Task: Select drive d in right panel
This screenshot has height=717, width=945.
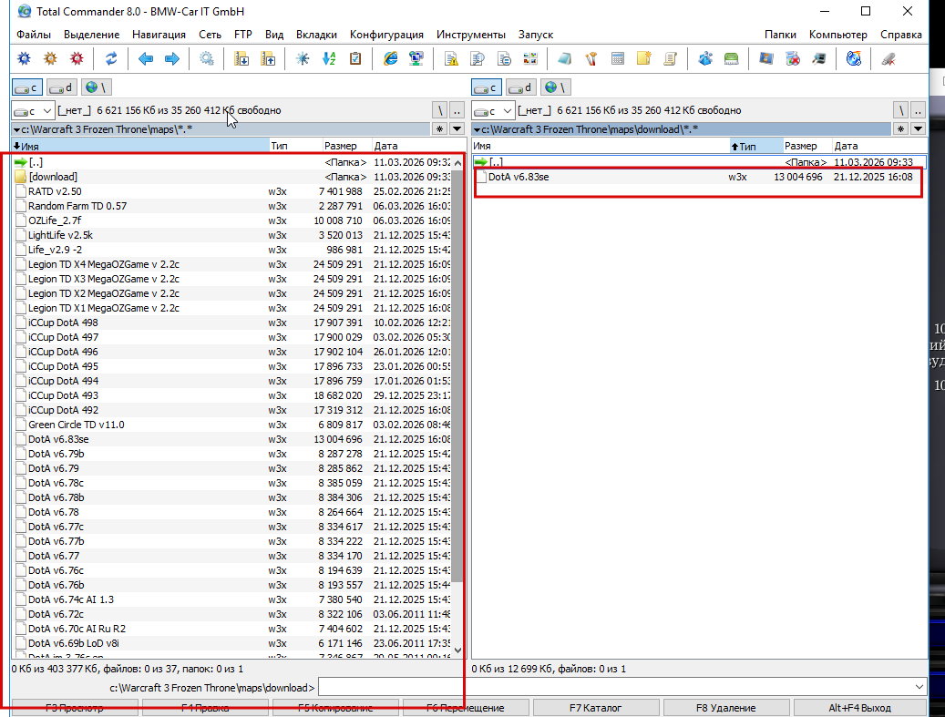Action: tap(520, 87)
